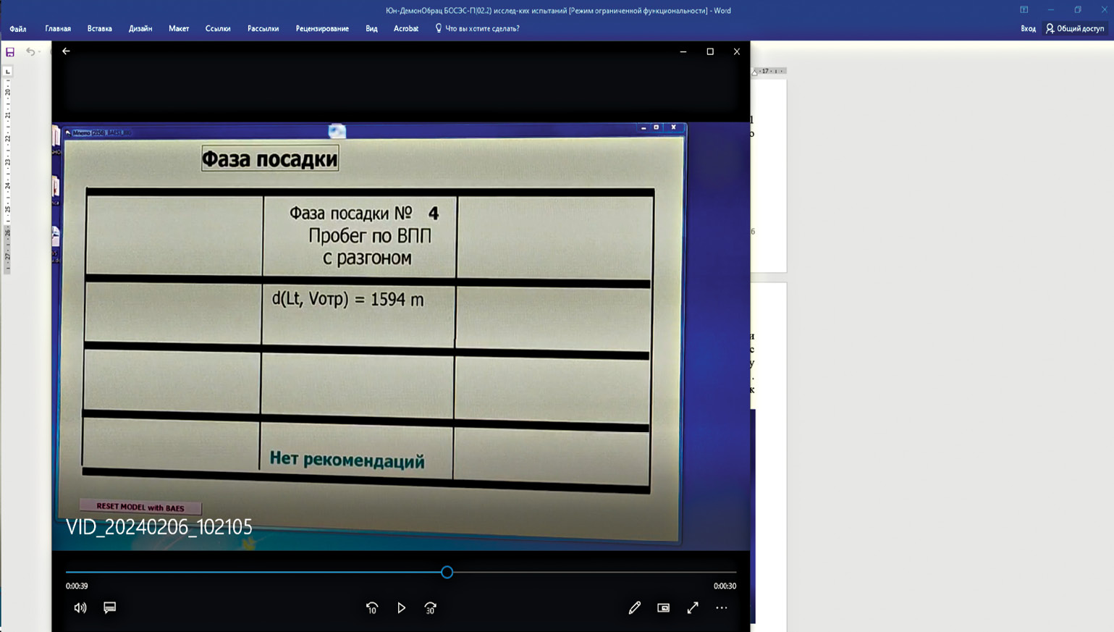
Task: Click the 'Что вы хотите сделать?' search box
Action: coord(481,29)
